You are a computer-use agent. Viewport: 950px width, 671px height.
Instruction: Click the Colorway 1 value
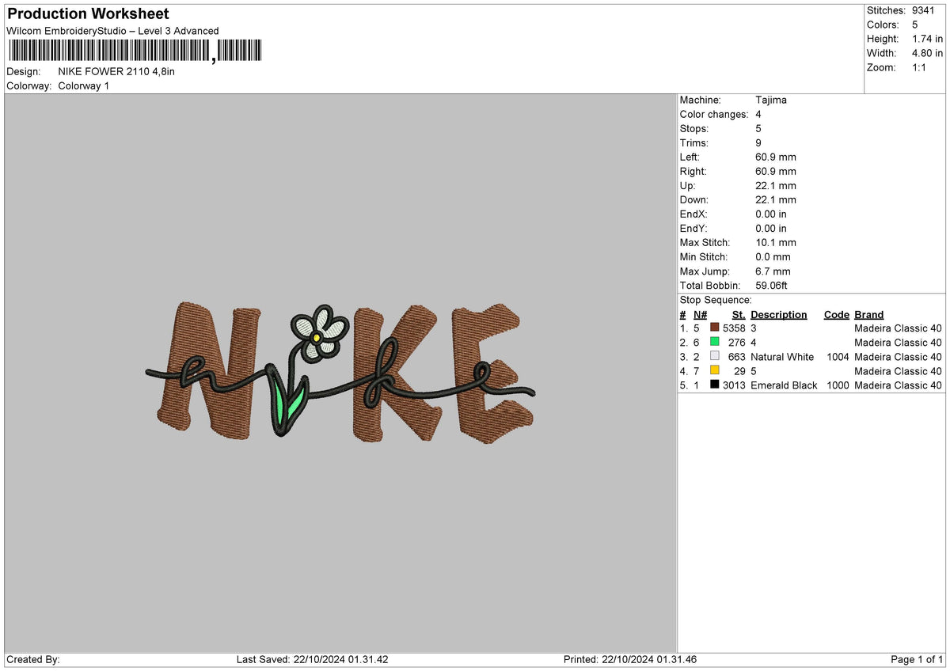coord(84,85)
